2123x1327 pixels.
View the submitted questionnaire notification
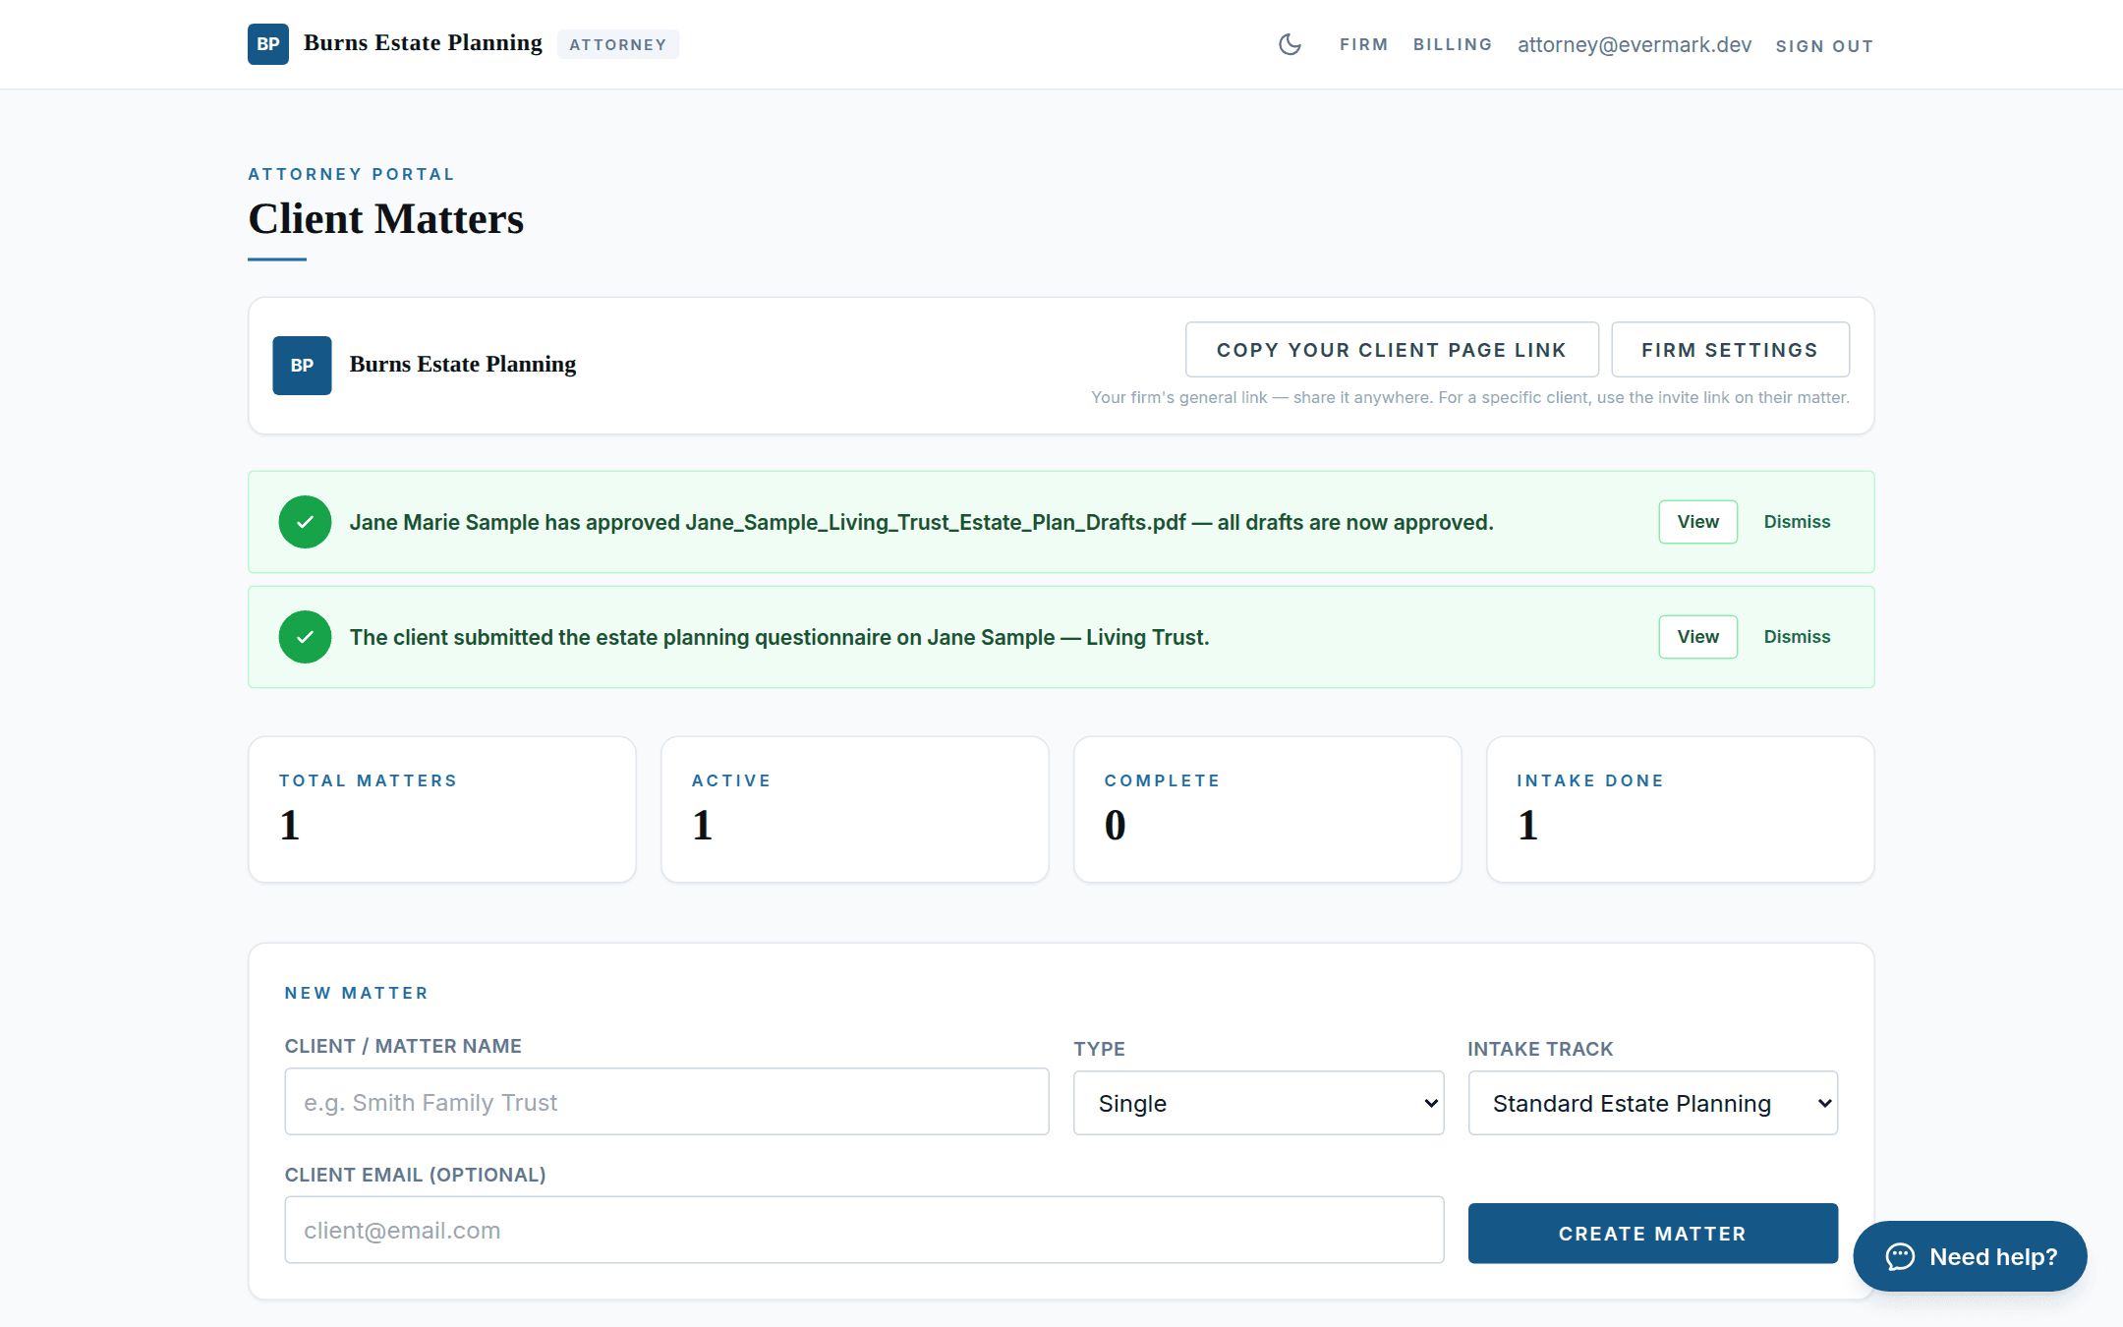[1698, 637]
